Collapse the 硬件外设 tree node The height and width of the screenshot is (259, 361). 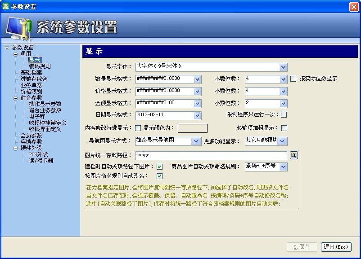pyautogui.click(x=15, y=149)
